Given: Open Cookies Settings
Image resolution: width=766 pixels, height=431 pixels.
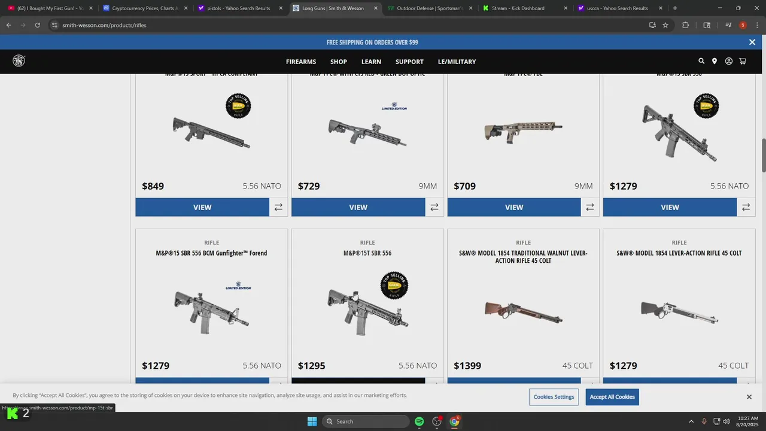Looking at the screenshot, I should pyautogui.click(x=554, y=397).
